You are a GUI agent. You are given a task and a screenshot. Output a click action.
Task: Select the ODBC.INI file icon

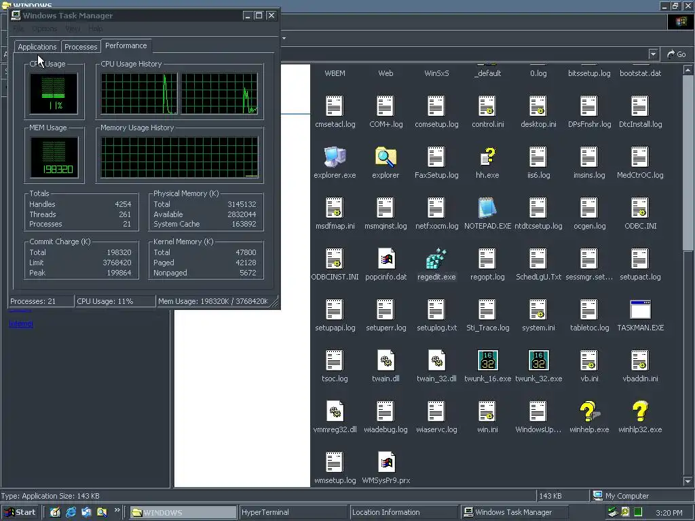pos(640,208)
